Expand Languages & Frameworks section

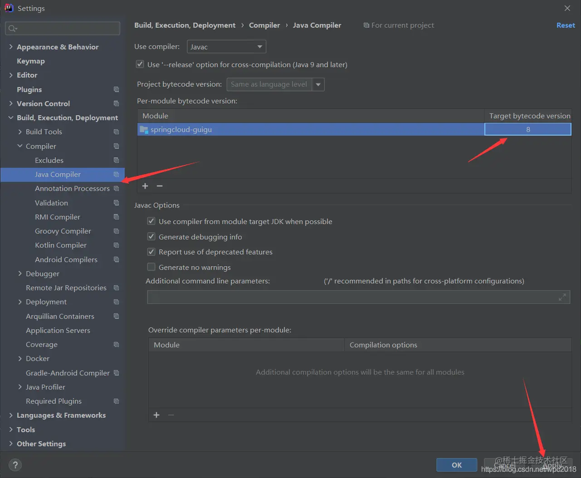click(x=11, y=415)
